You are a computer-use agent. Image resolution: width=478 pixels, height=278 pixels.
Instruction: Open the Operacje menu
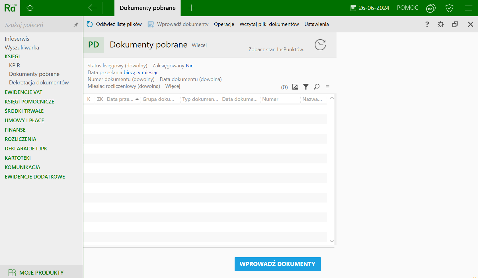224,24
